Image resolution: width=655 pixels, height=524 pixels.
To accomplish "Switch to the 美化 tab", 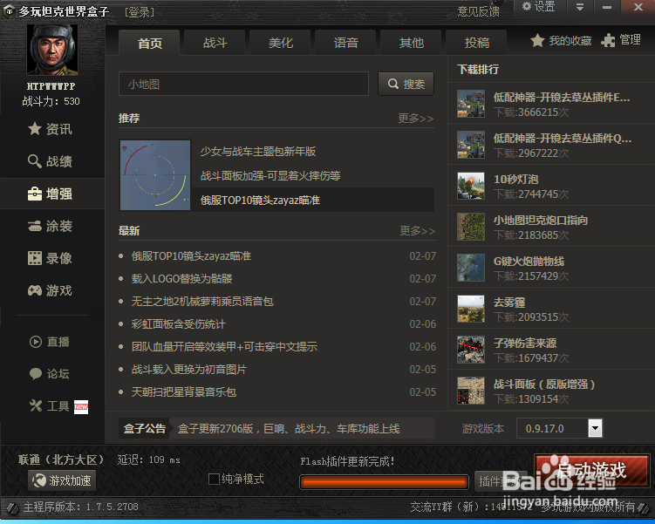I will (280, 43).
